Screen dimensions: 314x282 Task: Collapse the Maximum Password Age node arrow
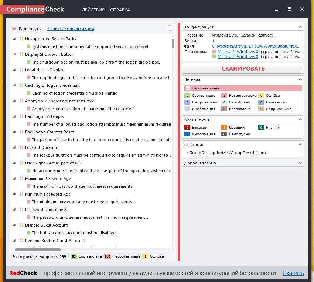pyautogui.click(x=14, y=179)
